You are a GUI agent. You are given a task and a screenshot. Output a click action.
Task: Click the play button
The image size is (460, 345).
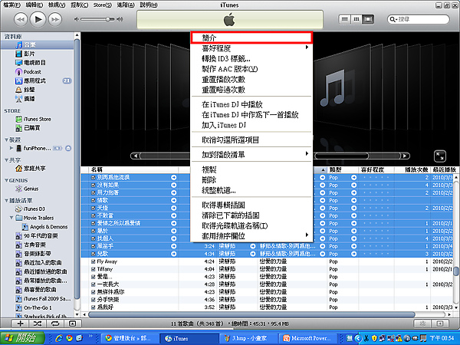(x=38, y=19)
